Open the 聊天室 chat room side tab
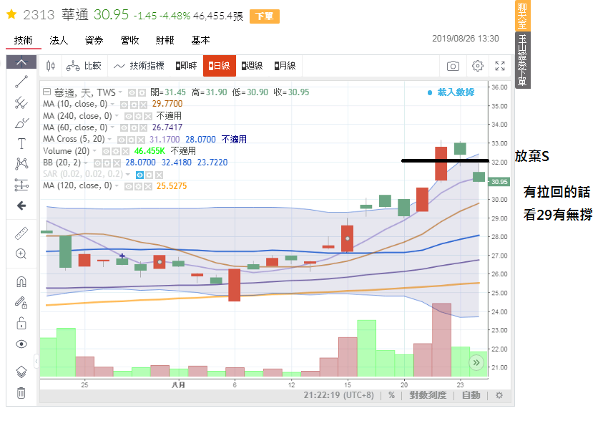This screenshot has height=426, width=608. pos(522,15)
